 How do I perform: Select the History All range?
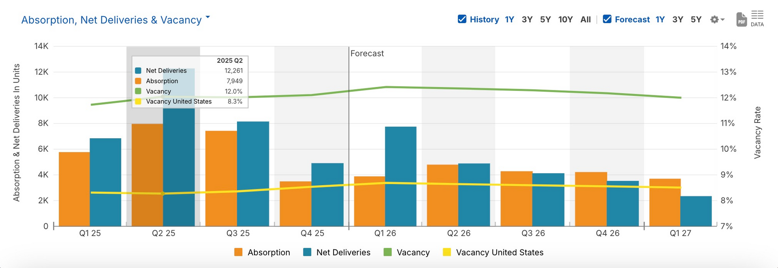586,19
